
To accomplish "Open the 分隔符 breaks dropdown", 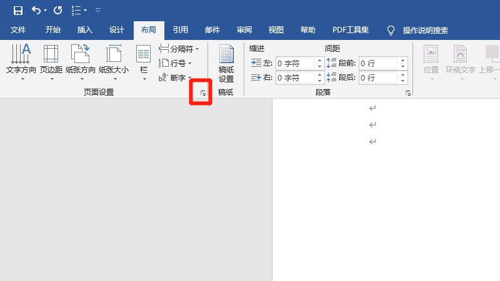I will click(179, 49).
